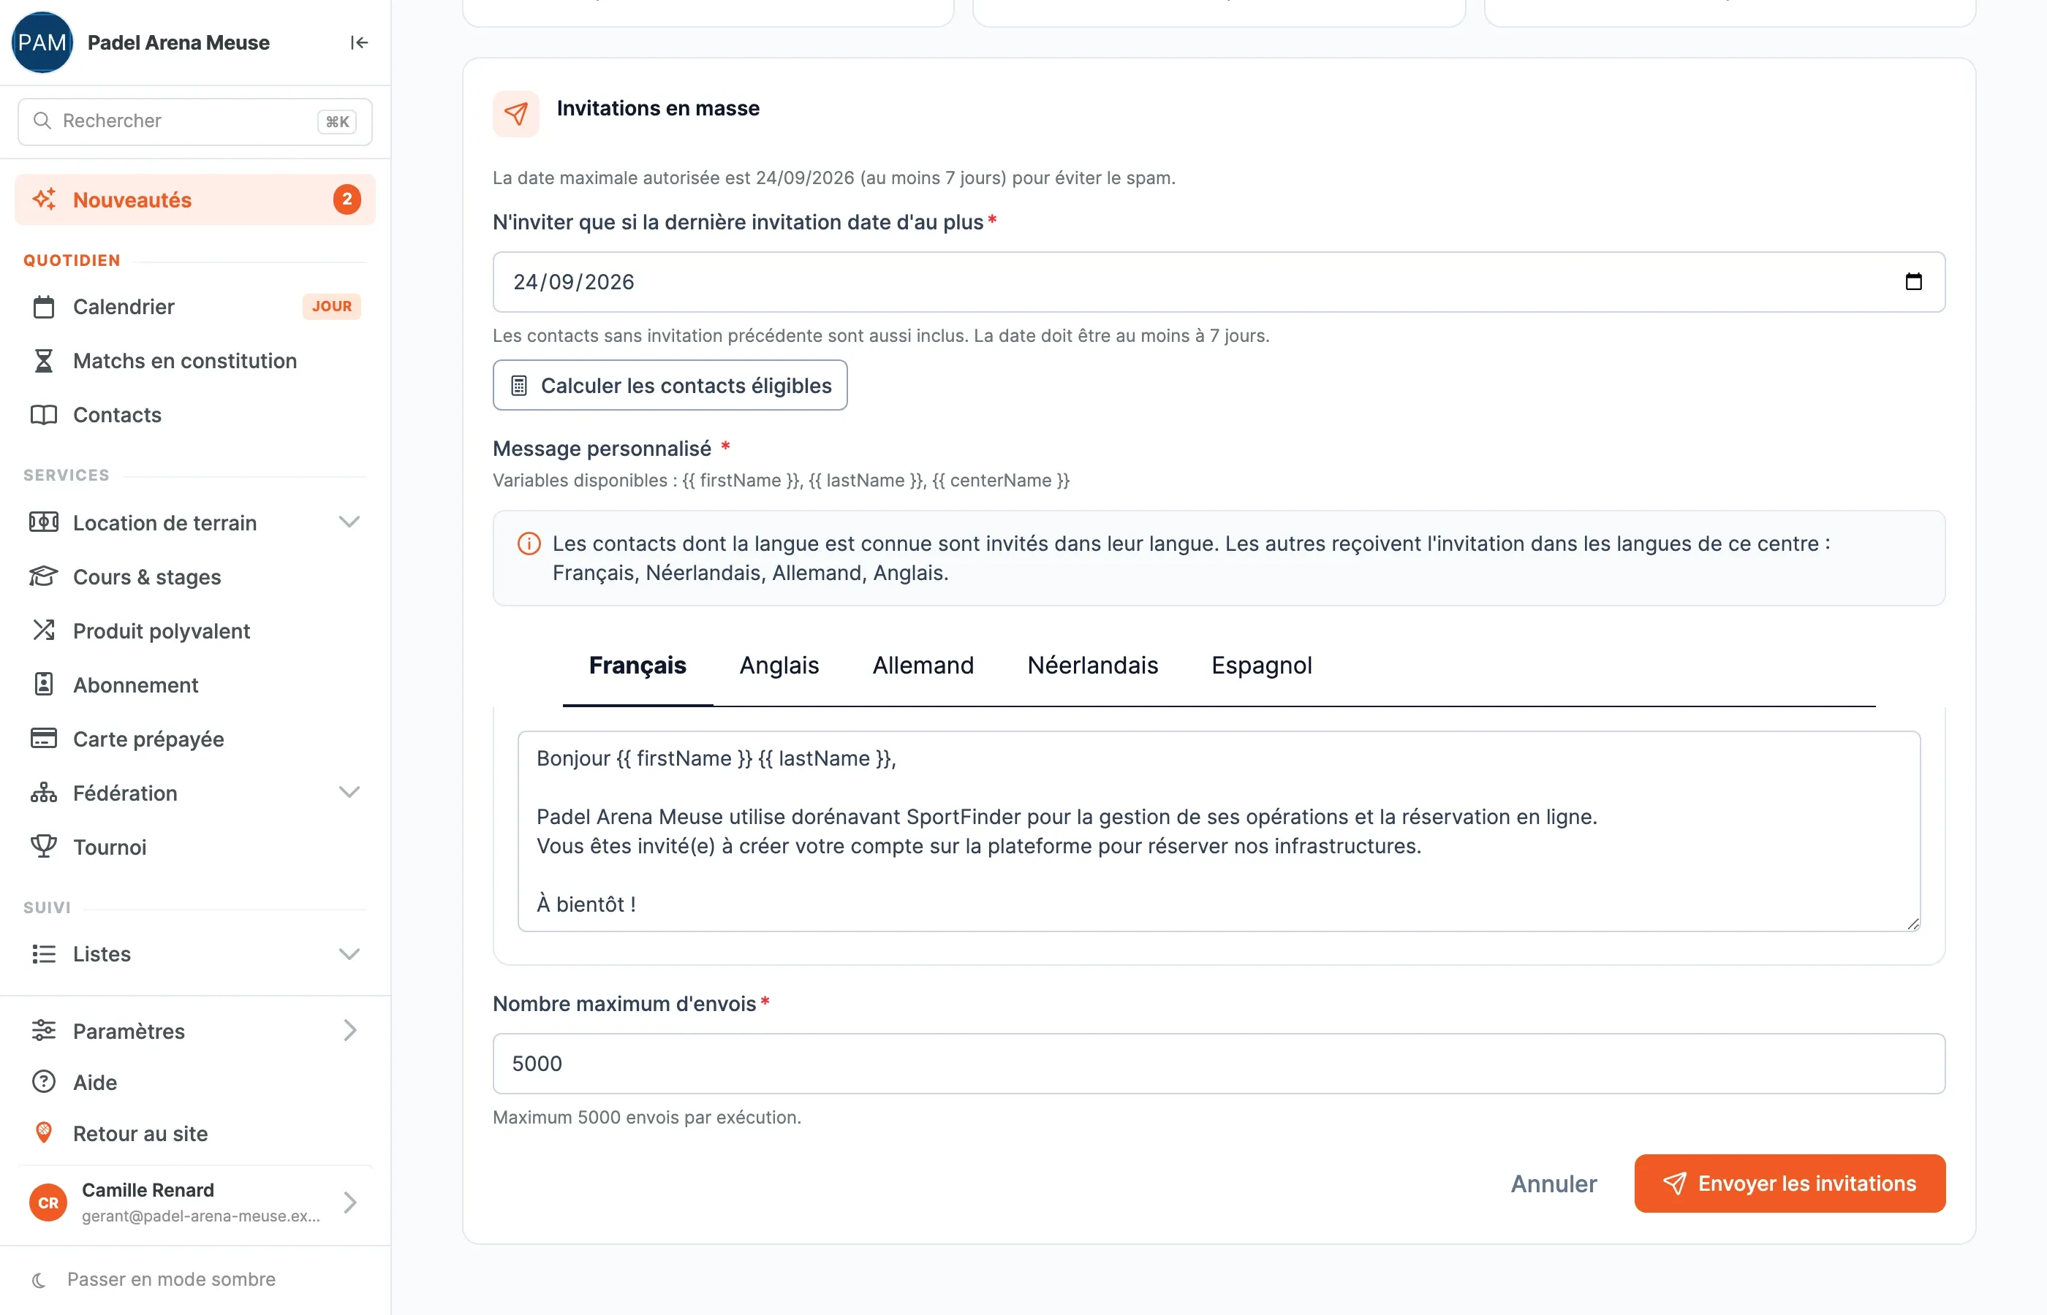This screenshot has height=1315, width=2047.
Task: Open Matchs en constitution link
Action: [x=194, y=361]
